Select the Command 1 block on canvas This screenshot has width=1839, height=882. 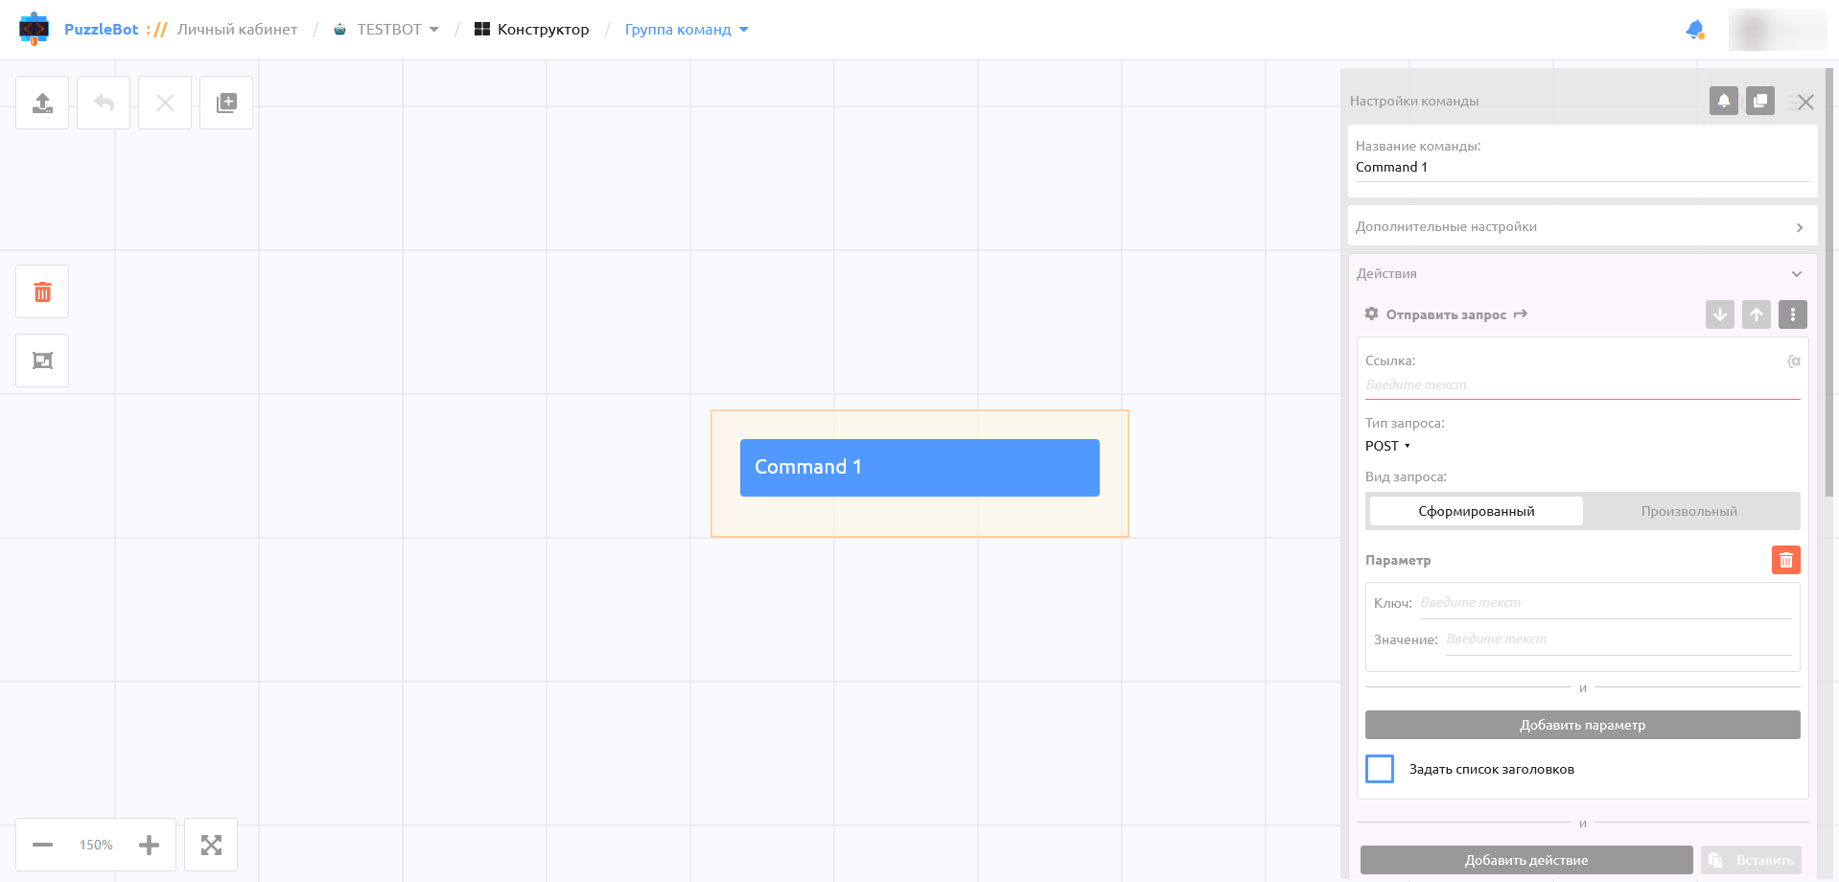(x=919, y=468)
